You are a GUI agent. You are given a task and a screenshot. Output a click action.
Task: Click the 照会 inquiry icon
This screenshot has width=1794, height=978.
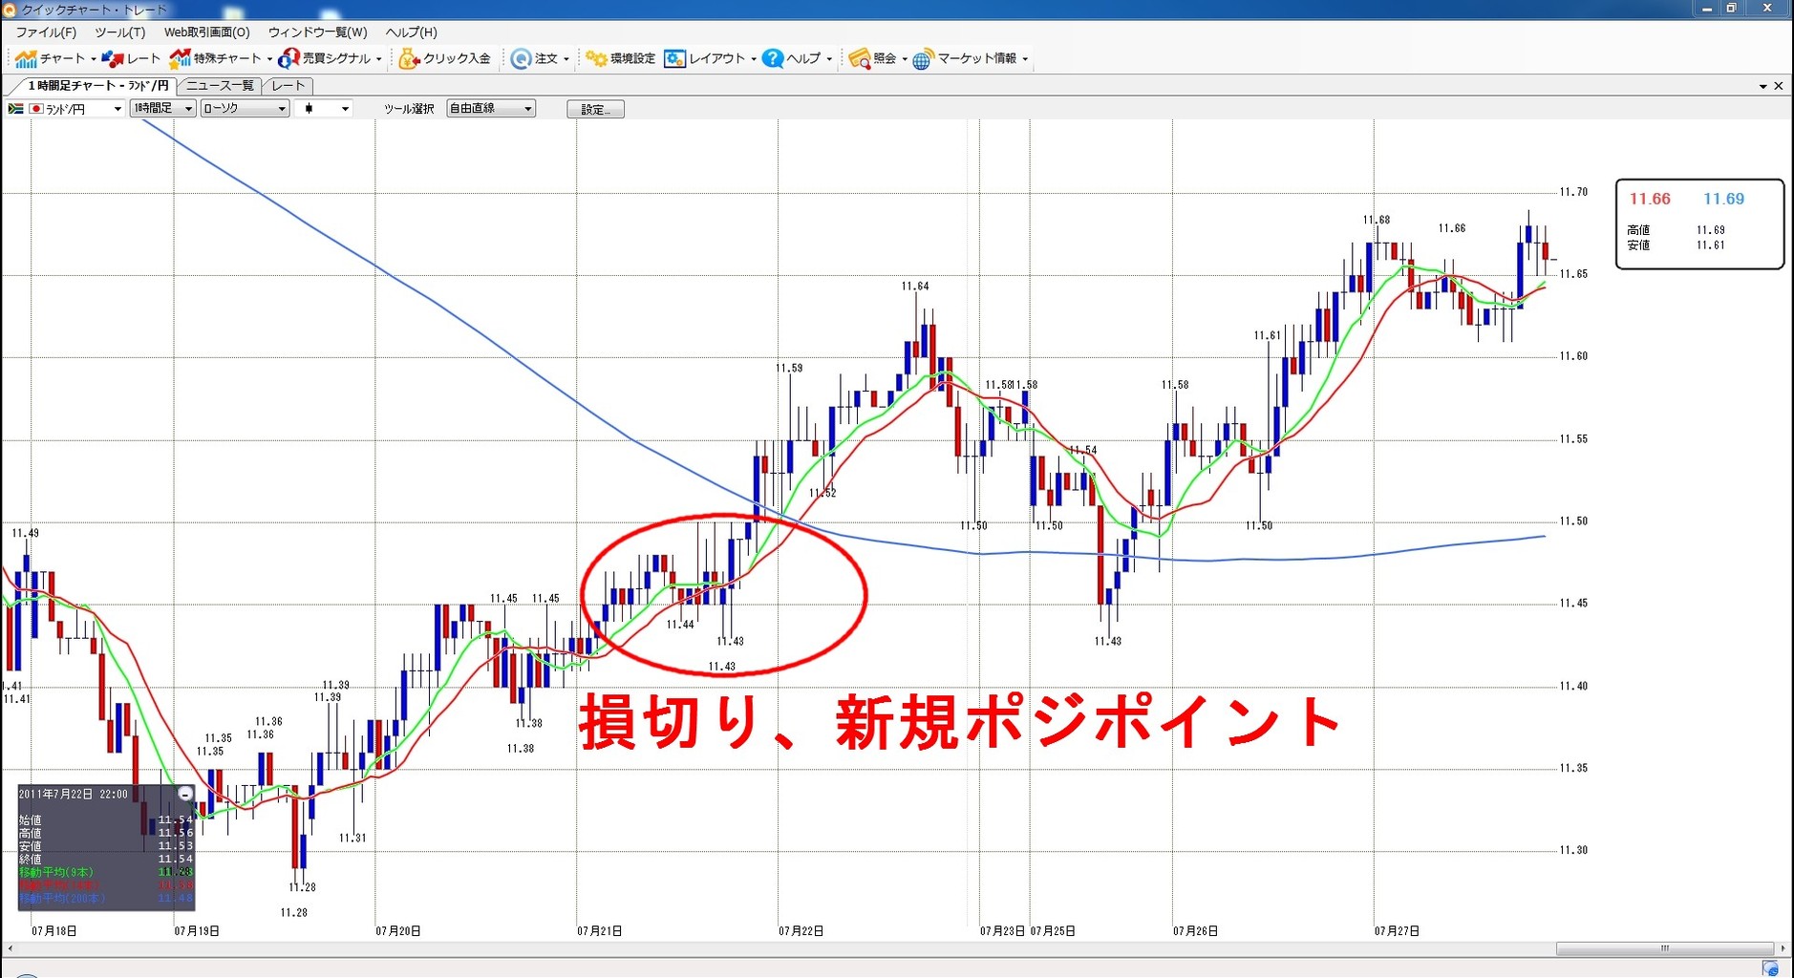pos(859,59)
